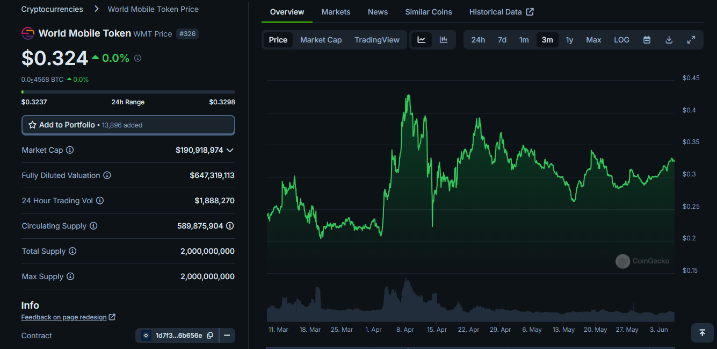Enable the TradingView chart mode
This screenshot has height=349, width=717.
point(376,39)
